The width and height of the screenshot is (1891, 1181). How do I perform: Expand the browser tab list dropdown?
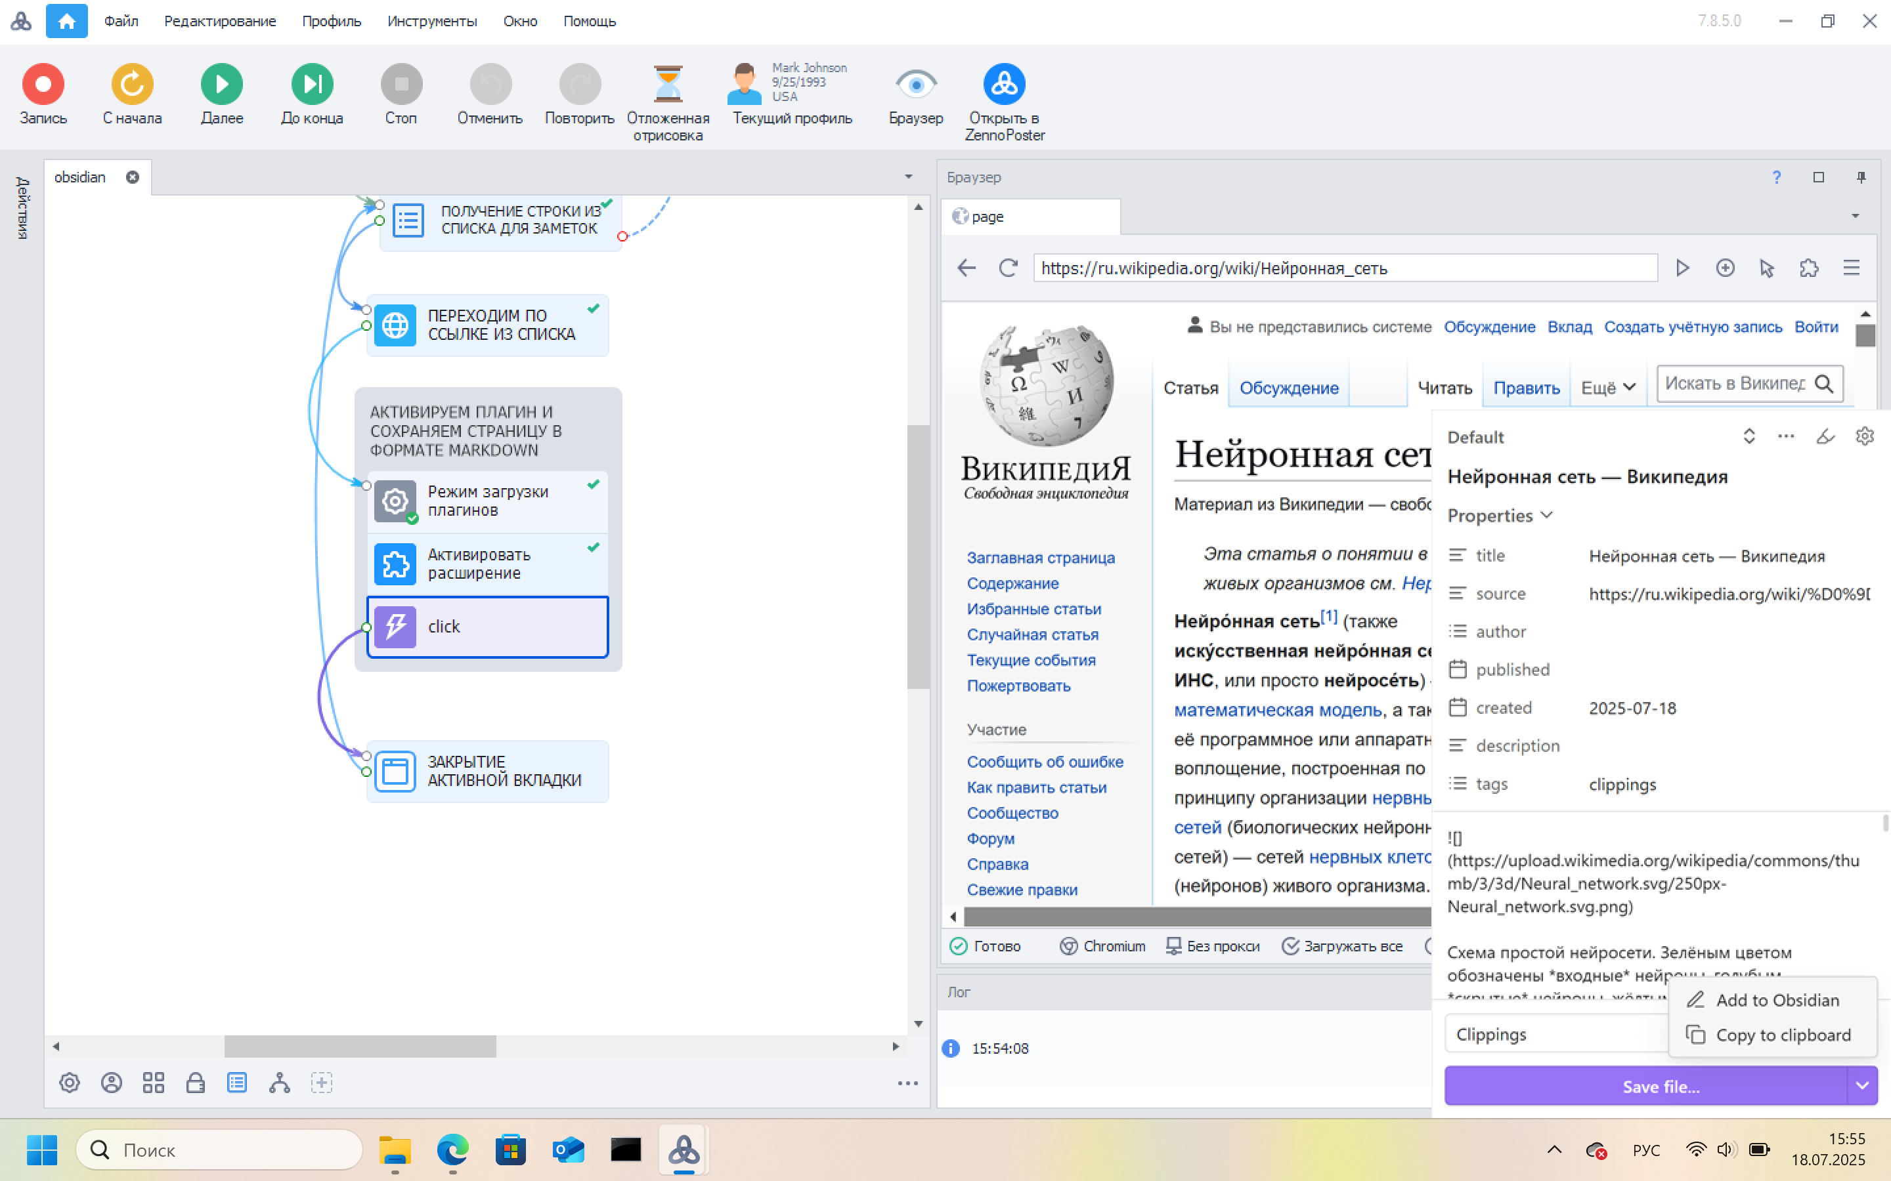1855,216
